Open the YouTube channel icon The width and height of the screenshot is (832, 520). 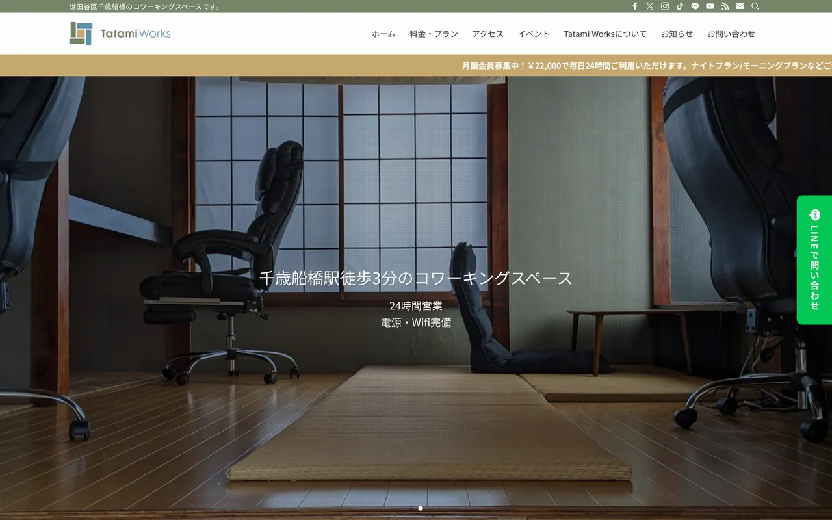tap(710, 6)
